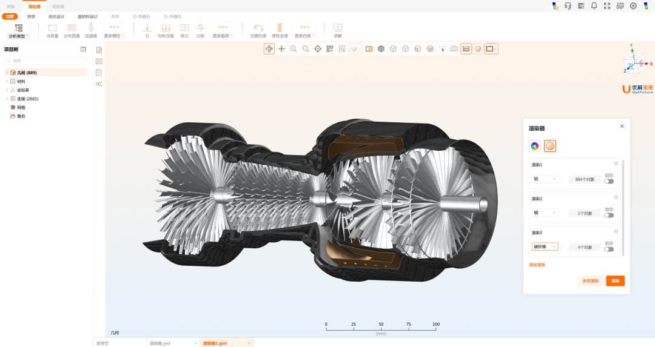Select the pan (move) view tool
This screenshot has height=347, width=655.
pyautogui.click(x=281, y=48)
